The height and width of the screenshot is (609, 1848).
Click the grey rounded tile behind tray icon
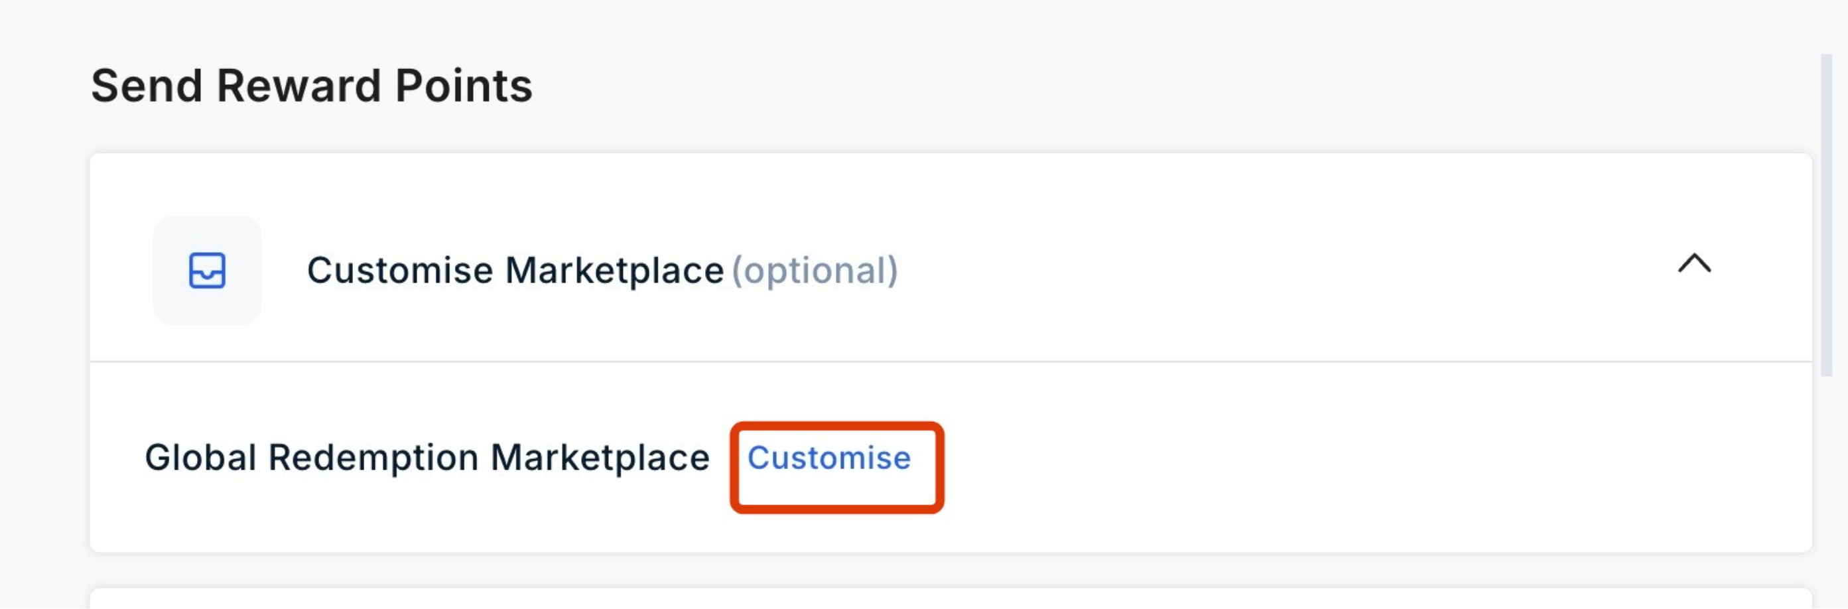point(208,271)
